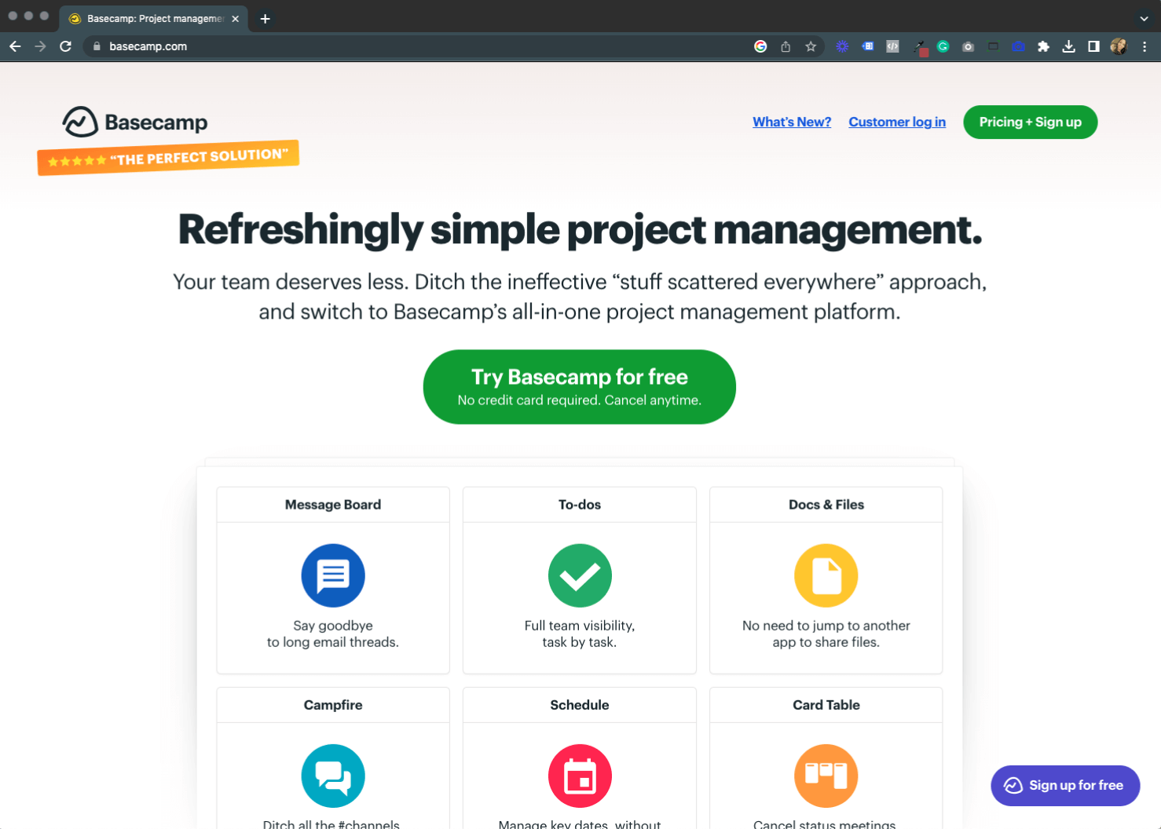Select the Message Board speech bubble icon
The width and height of the screenshot is (1161, 829).
[333, 575]
